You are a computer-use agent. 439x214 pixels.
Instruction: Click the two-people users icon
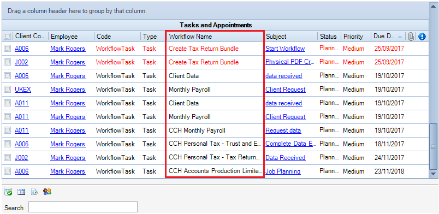[47, 192]
